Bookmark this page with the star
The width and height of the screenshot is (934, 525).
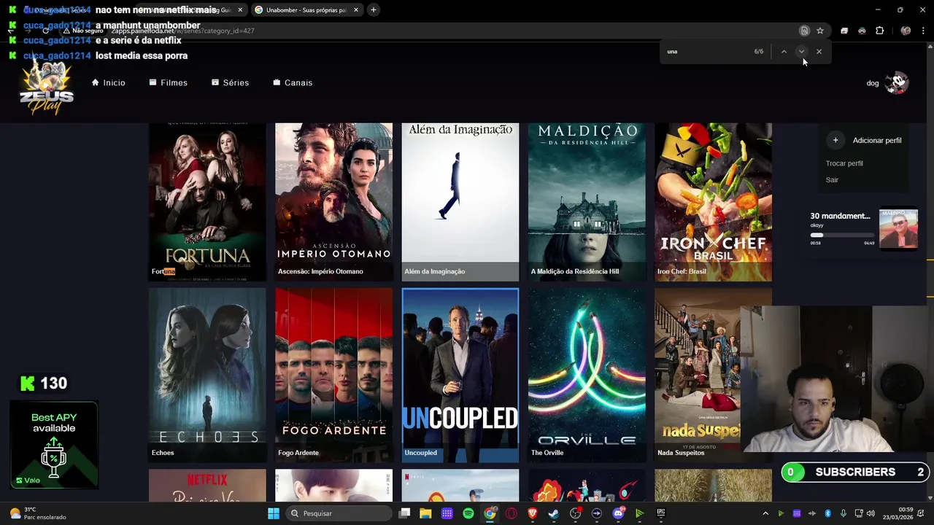[x=820, y=31]
